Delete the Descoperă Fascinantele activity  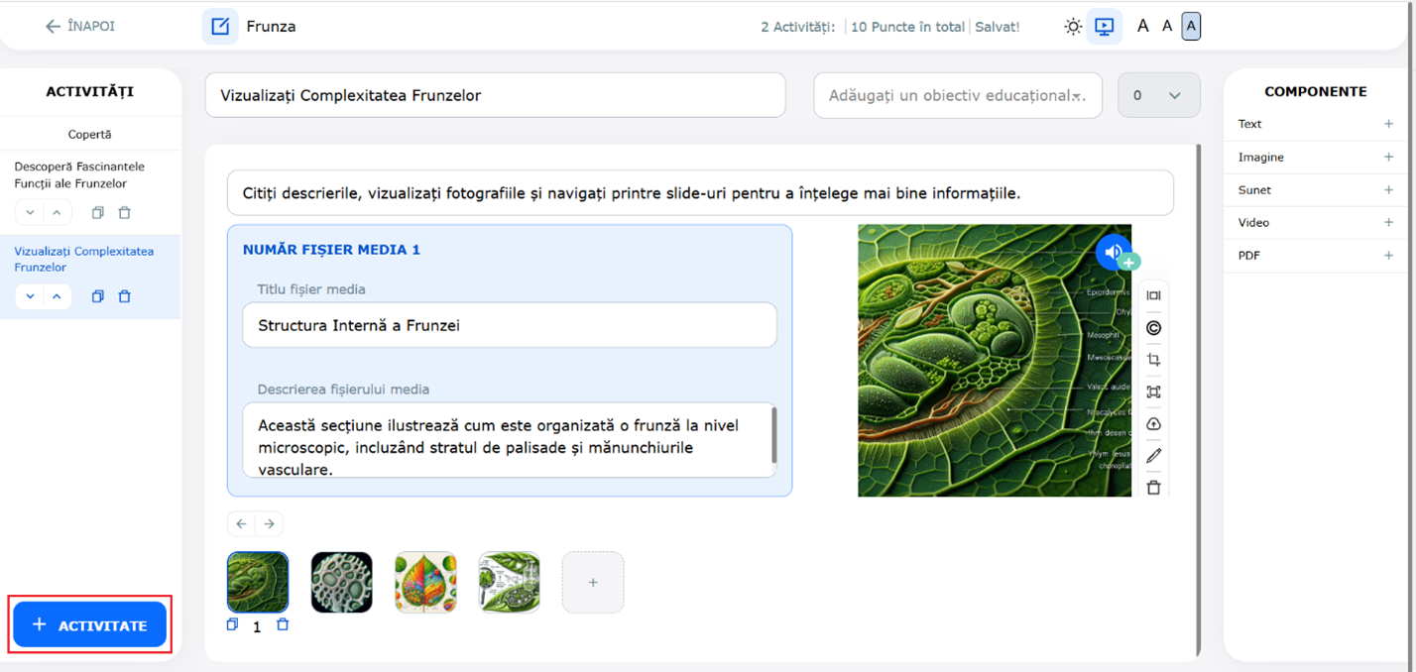point(125,213)
